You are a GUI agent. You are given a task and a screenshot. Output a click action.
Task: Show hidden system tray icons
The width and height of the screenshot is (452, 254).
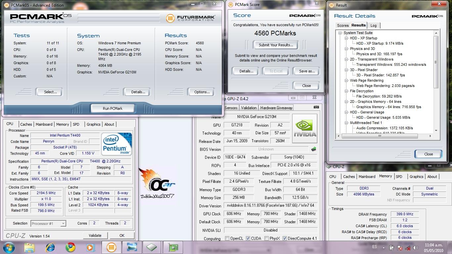click(384, 247)
